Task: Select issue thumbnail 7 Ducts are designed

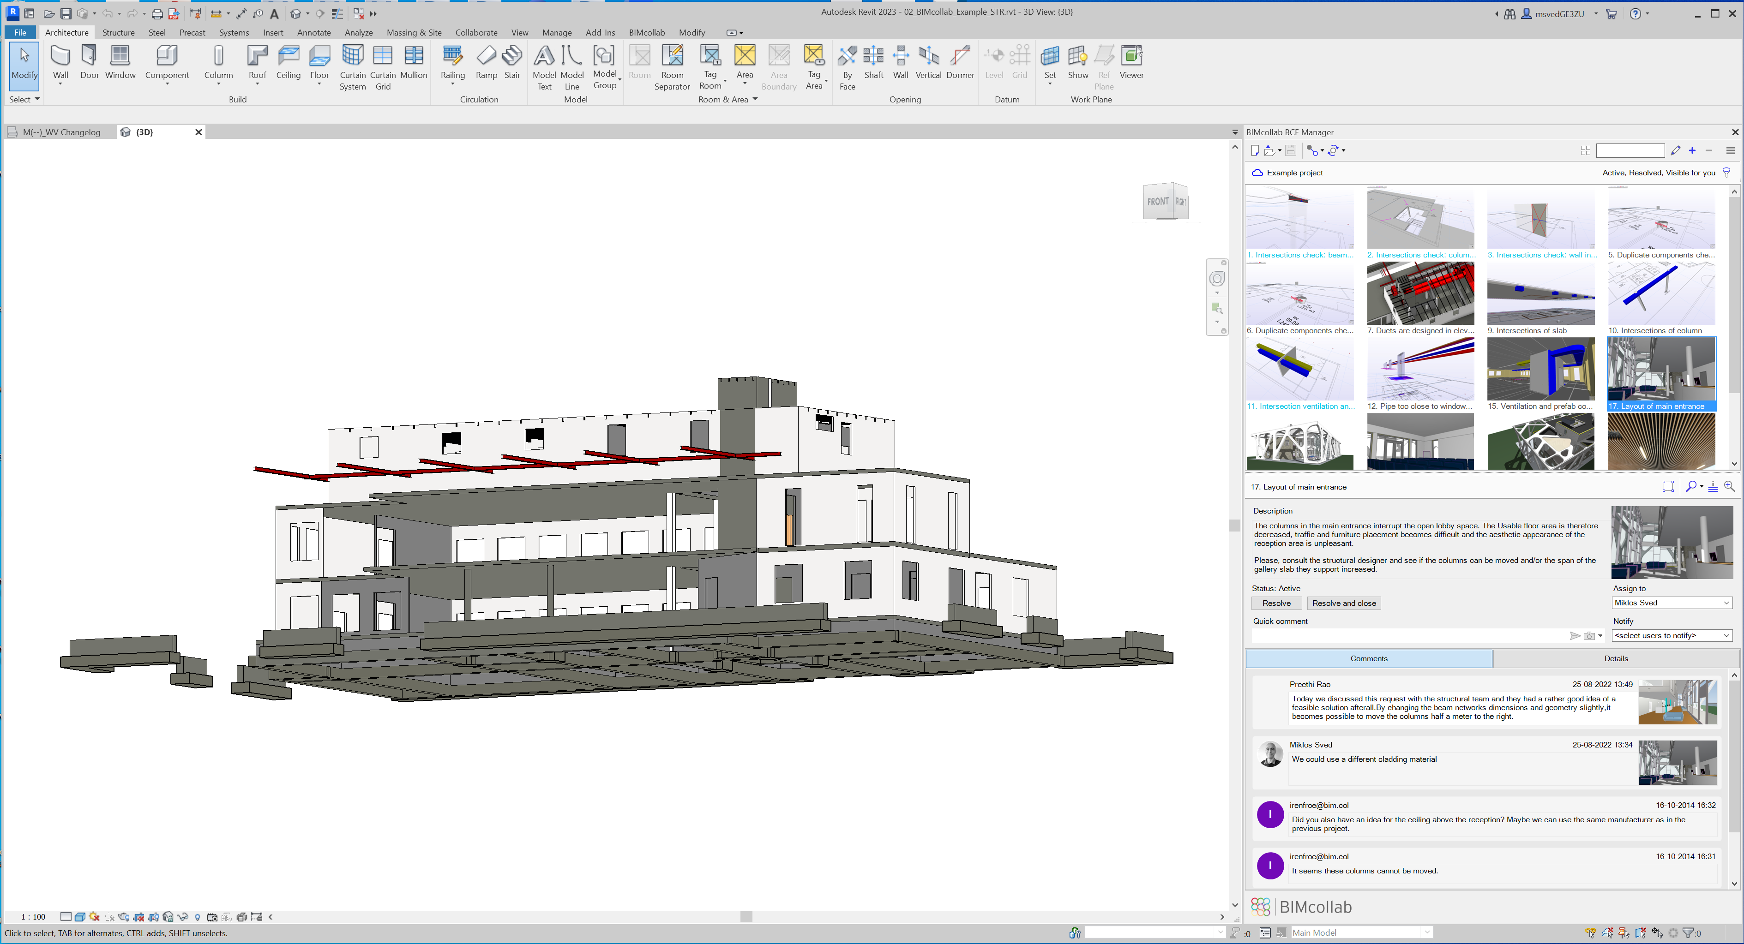Action: pyautogui.click(x=1419, y=294)
